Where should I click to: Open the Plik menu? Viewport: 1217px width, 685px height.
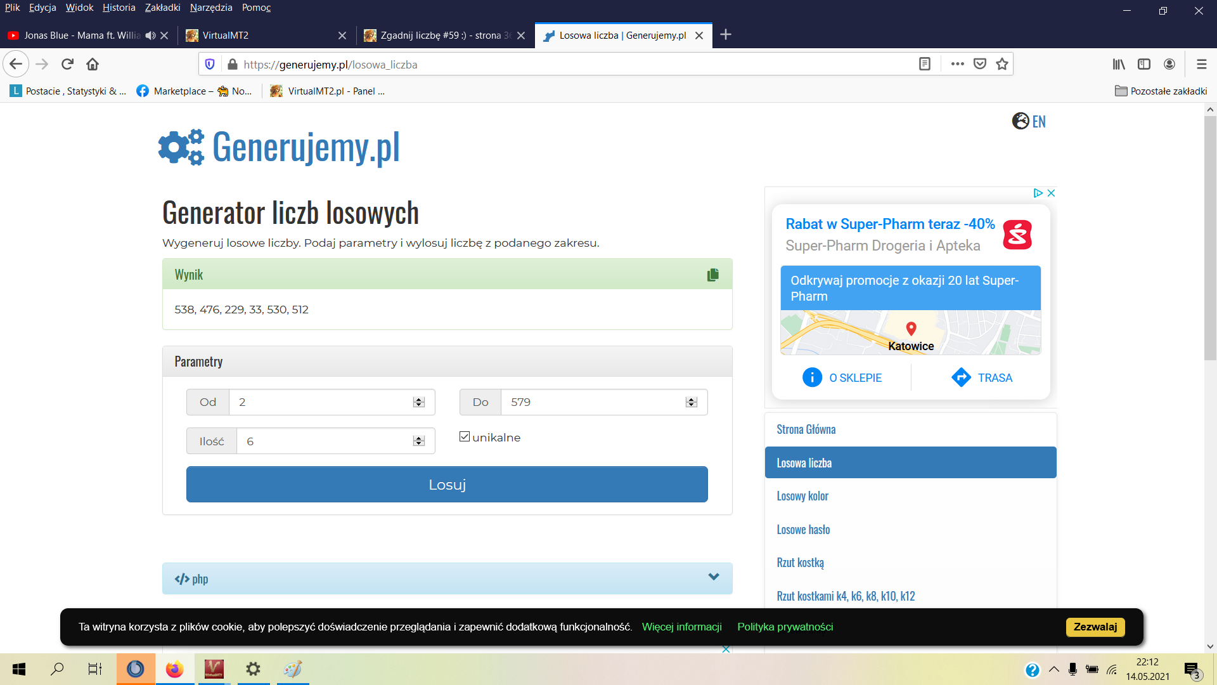12,8
